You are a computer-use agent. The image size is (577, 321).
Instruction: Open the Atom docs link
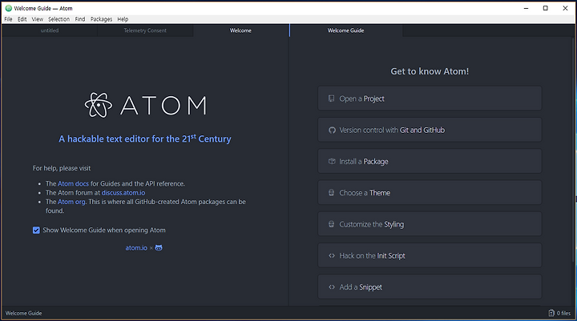point(73,183)
